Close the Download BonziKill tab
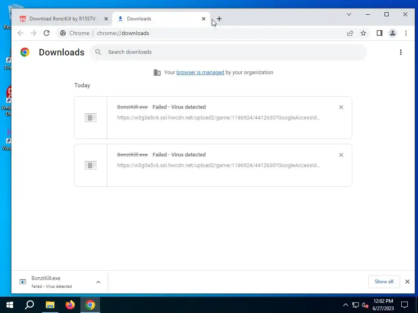Image resolution: width=418 pixels, height=313 pixels. (x=106, y=19)
